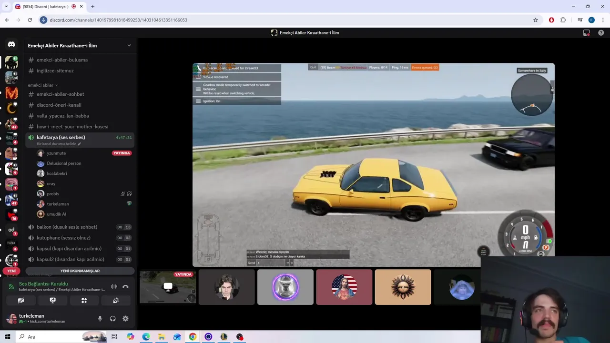
Task: Go back in browser history
Action: [7, 20]
